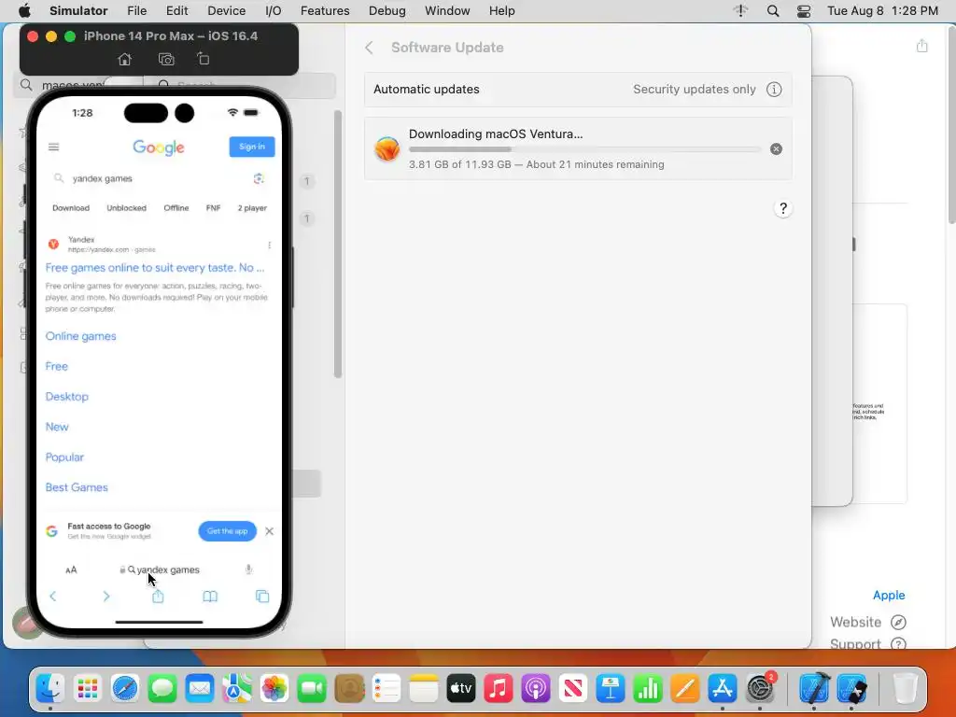Open App Store from the Dock

723,689
